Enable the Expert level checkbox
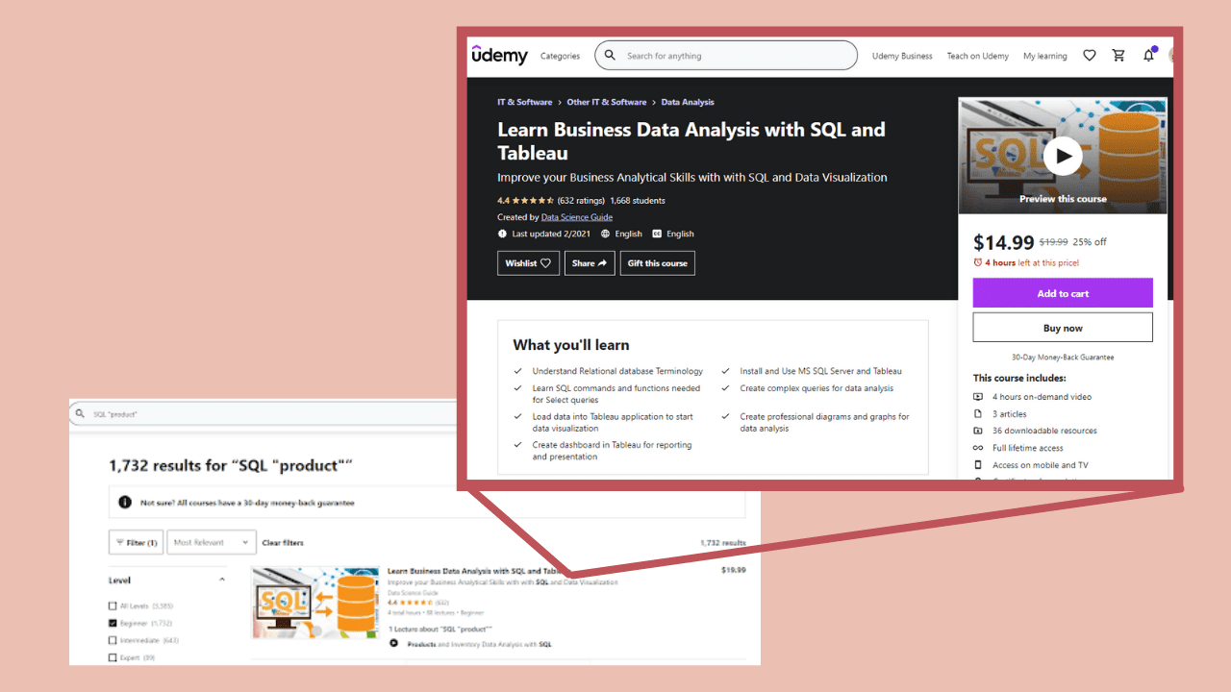 coord(113,657)
